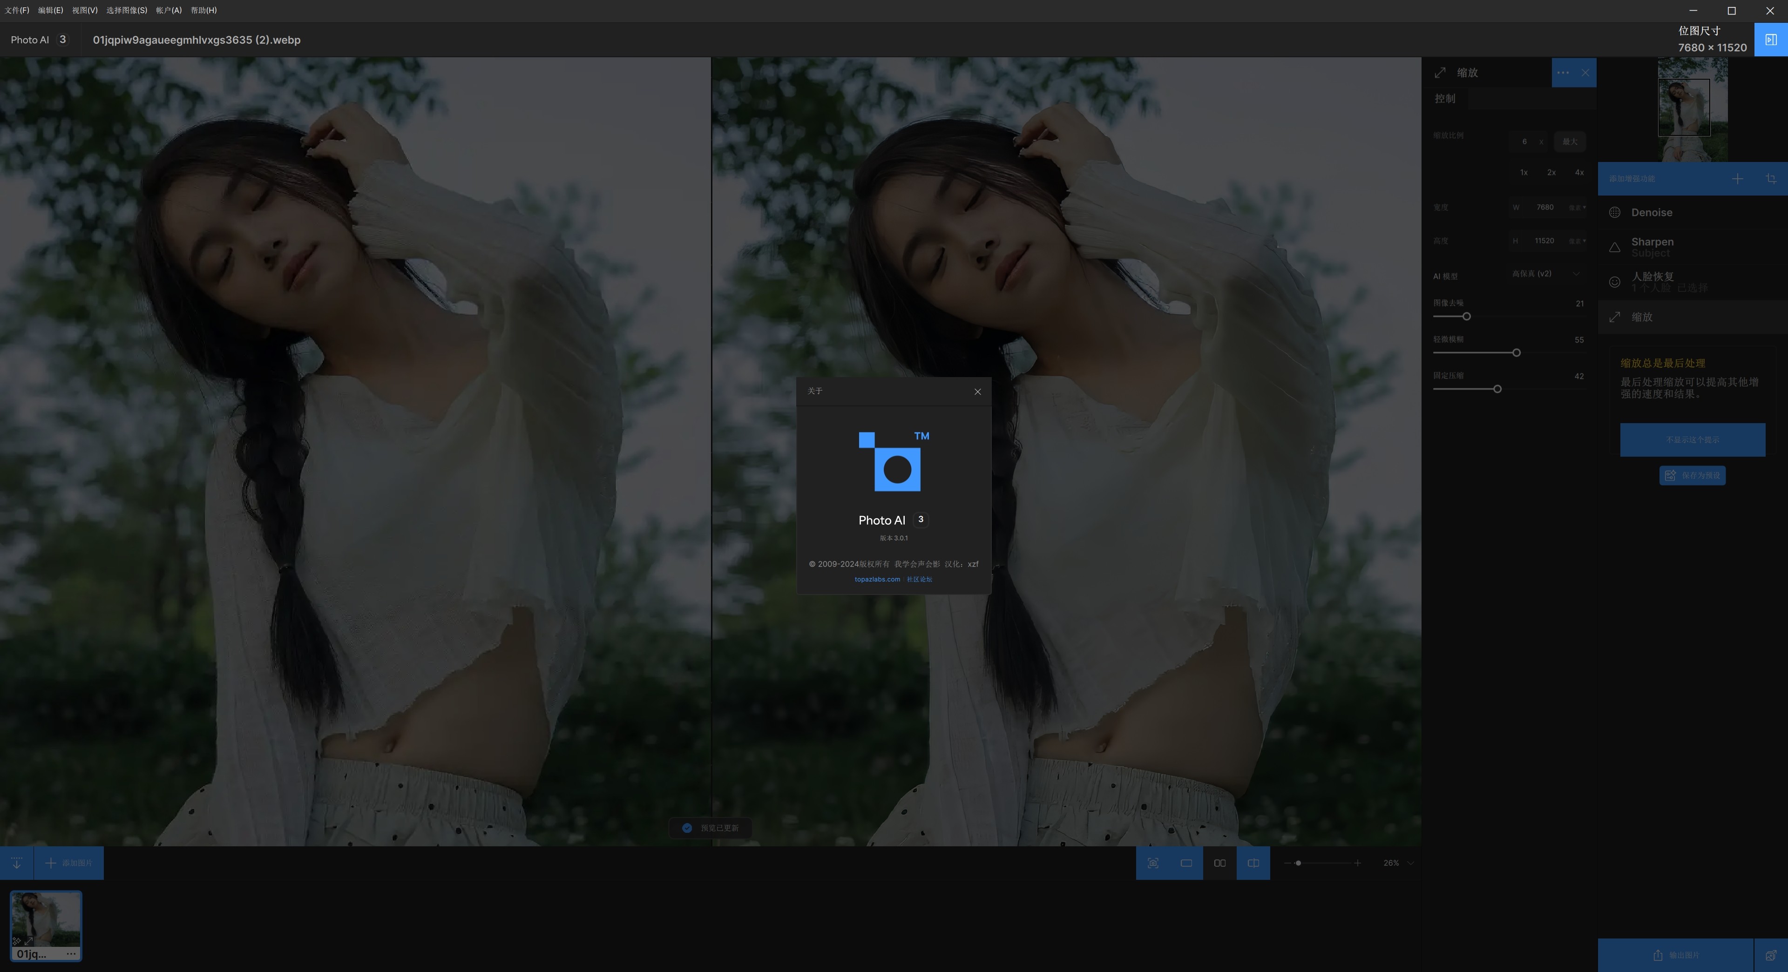Toggle the right sidebar panel icon
This screenshot has width=1788, height=972.
pos(1771,40)
